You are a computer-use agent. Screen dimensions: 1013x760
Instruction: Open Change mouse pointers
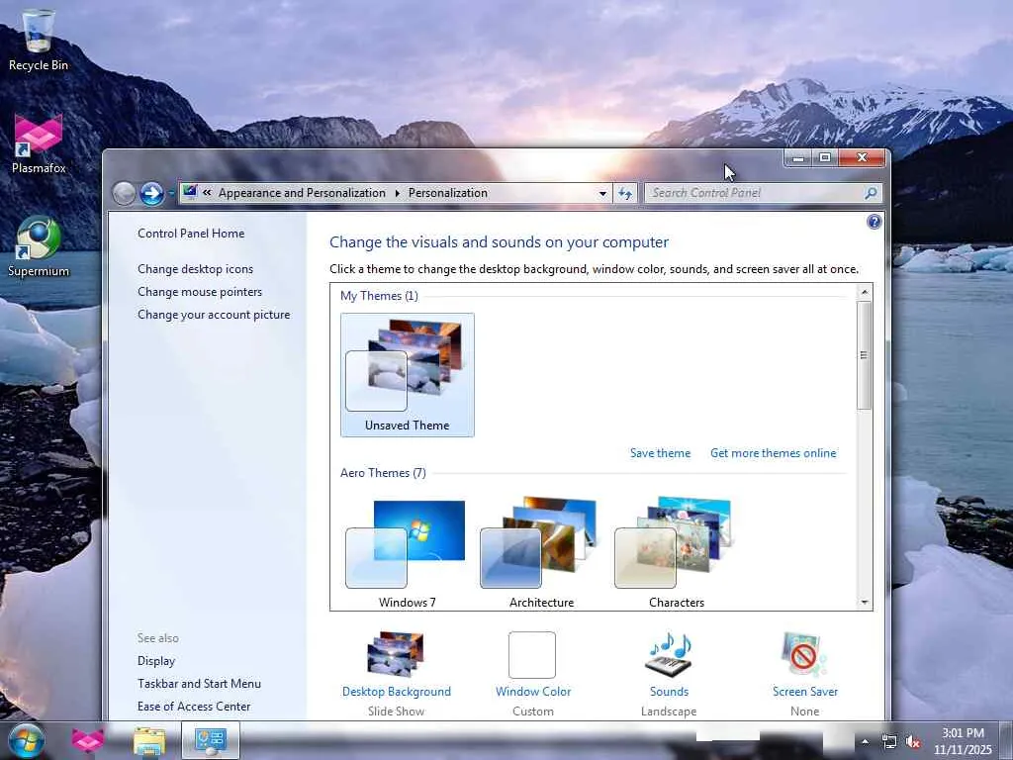pos(200,292)
